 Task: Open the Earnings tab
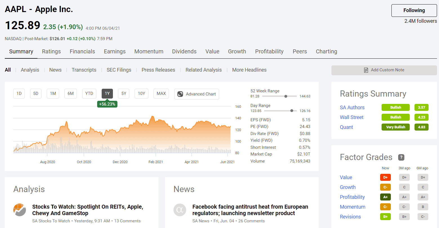pos(115,51)
